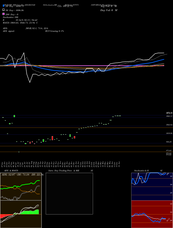
Task: Click the 'BUY Growing @ 1%' signal text
Action: pyautogui.click(x=54, y=31)
